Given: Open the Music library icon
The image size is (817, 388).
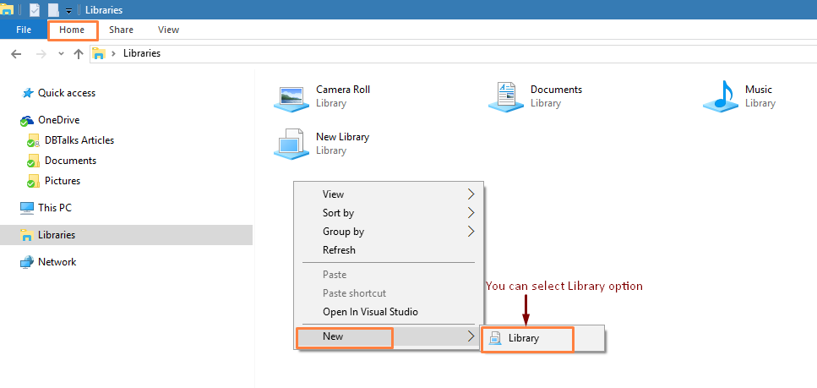Looking at the screenshot, I should [720, 96].
